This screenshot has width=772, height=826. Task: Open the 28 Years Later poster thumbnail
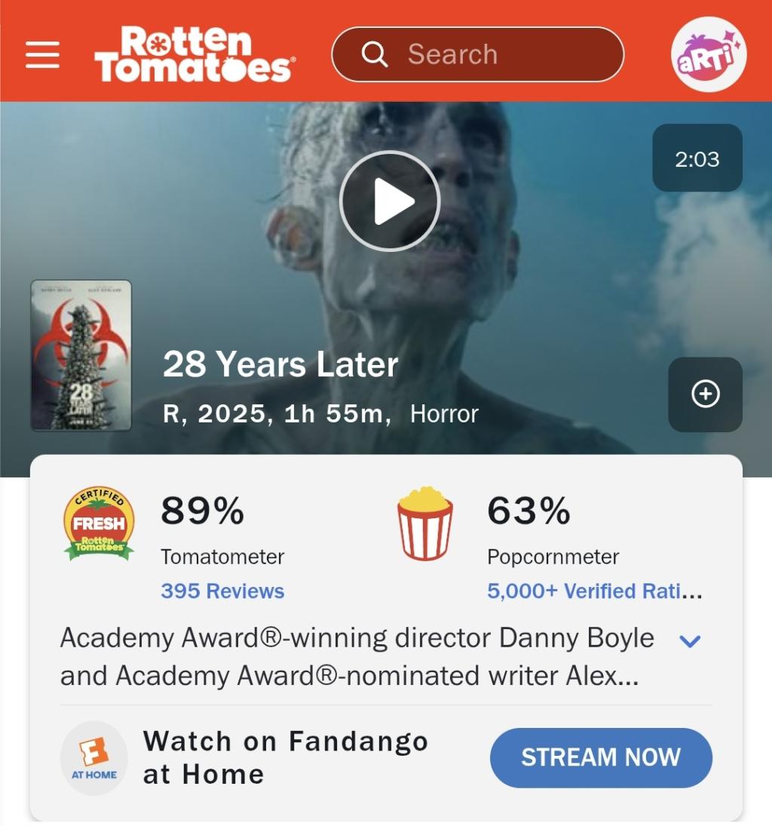coord(81,355)
